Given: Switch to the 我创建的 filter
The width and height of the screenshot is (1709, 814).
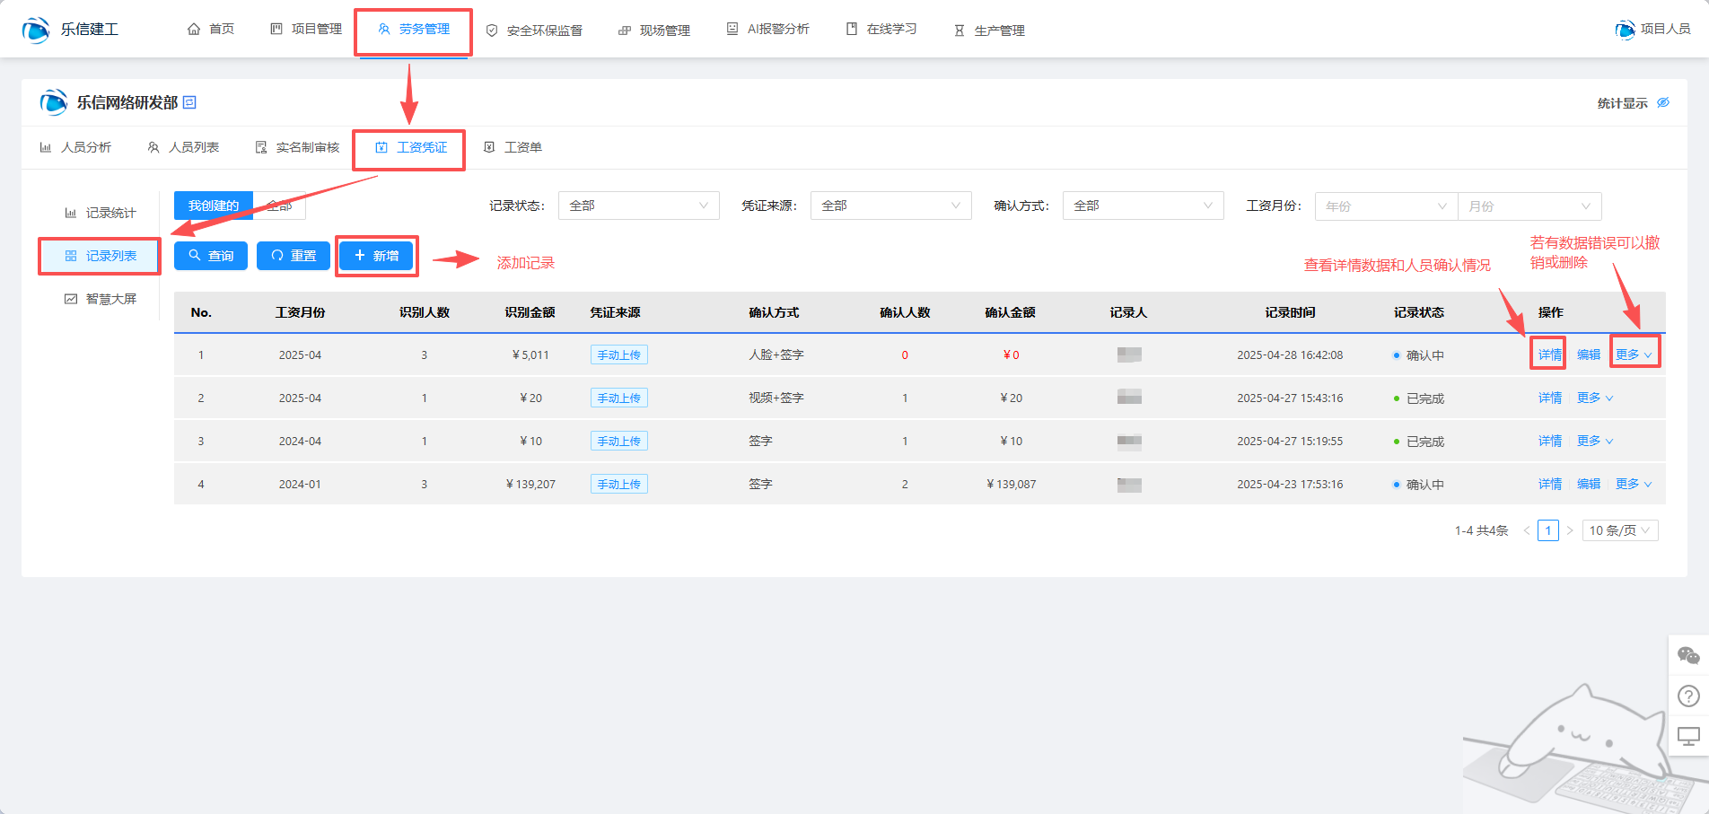Looking at the screenshot, I should click(214, 206).
